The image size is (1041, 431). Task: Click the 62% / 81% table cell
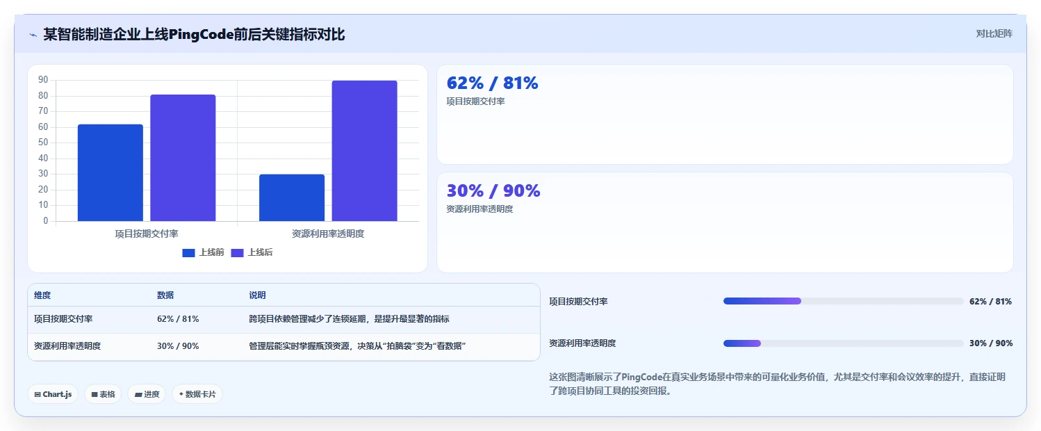[178, 319]
